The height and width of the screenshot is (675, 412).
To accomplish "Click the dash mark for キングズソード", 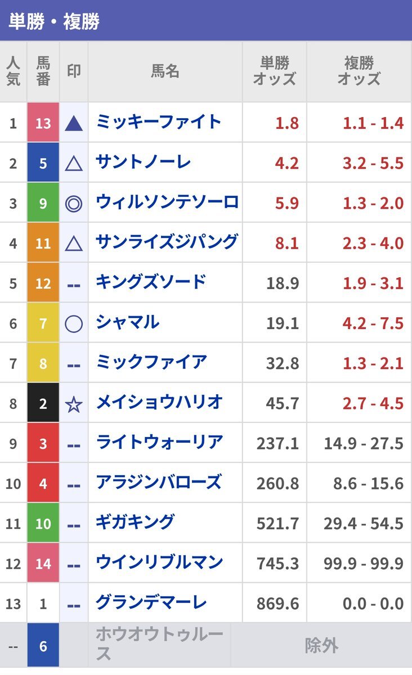I will [74, 284].
